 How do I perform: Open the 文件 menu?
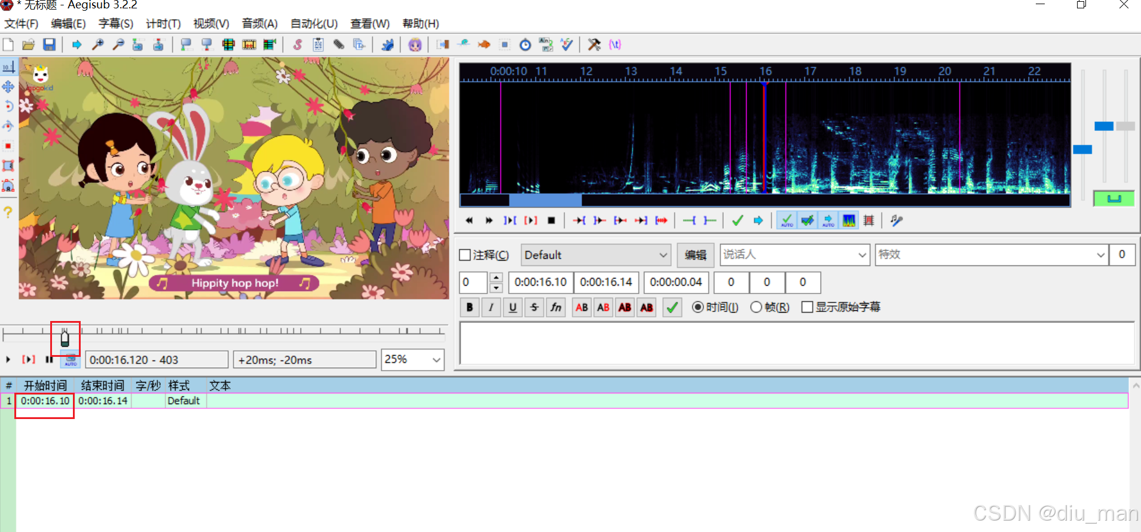point(22,24)
